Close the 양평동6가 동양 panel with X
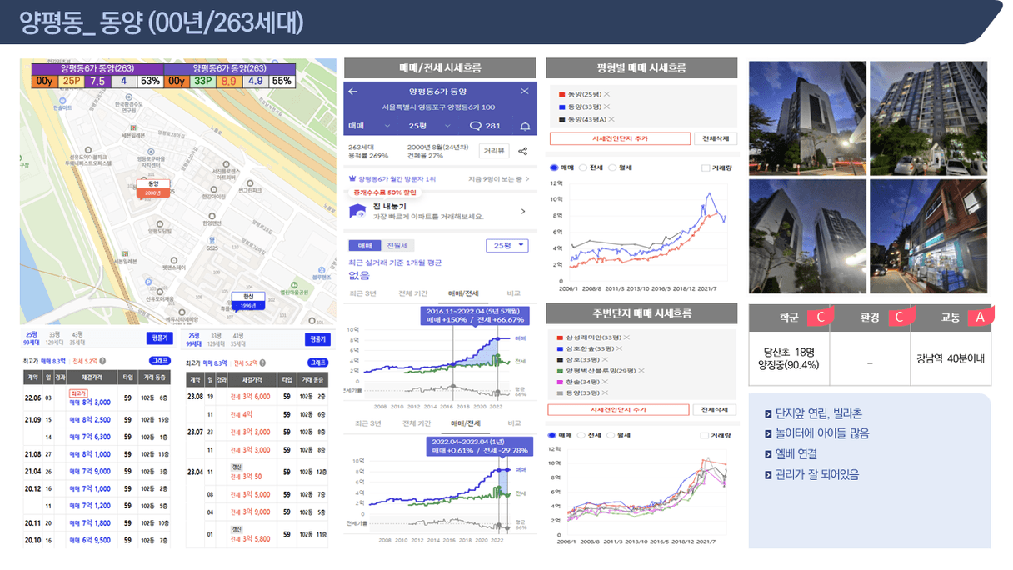The image size is (1013, 570). (524, 91)
